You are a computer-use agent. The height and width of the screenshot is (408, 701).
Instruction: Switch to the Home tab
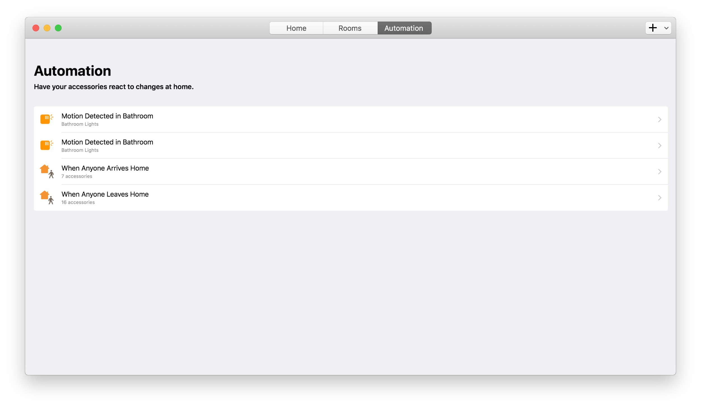tap(296, 28)
